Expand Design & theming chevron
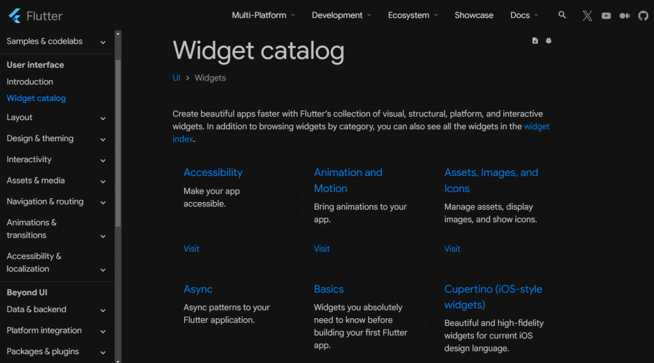The height and width of the screenshot is (363, 654). pyautogui.click(x=103, y=139)
